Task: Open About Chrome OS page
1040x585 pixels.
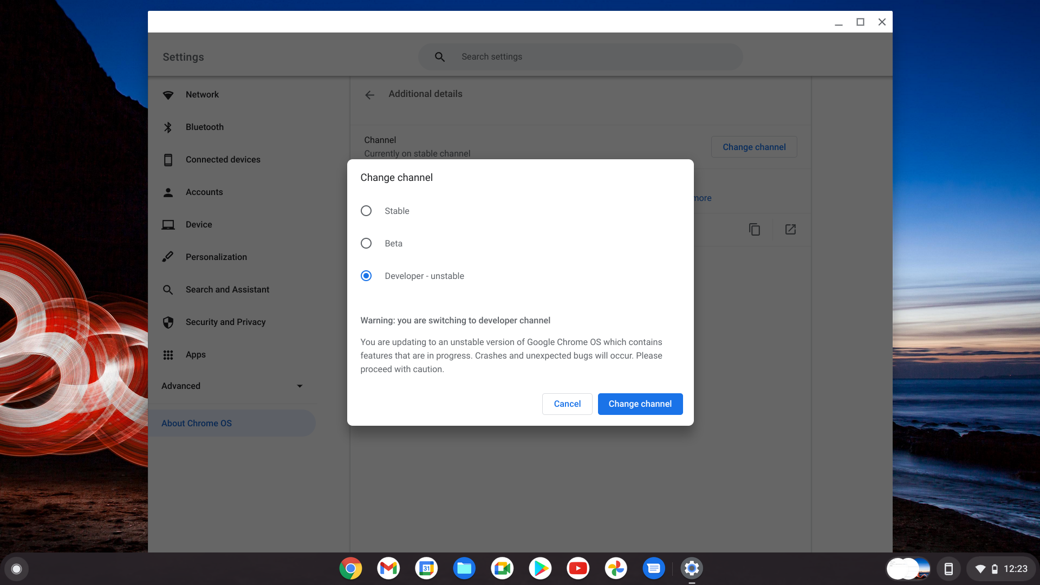Action: click(196, 423)
